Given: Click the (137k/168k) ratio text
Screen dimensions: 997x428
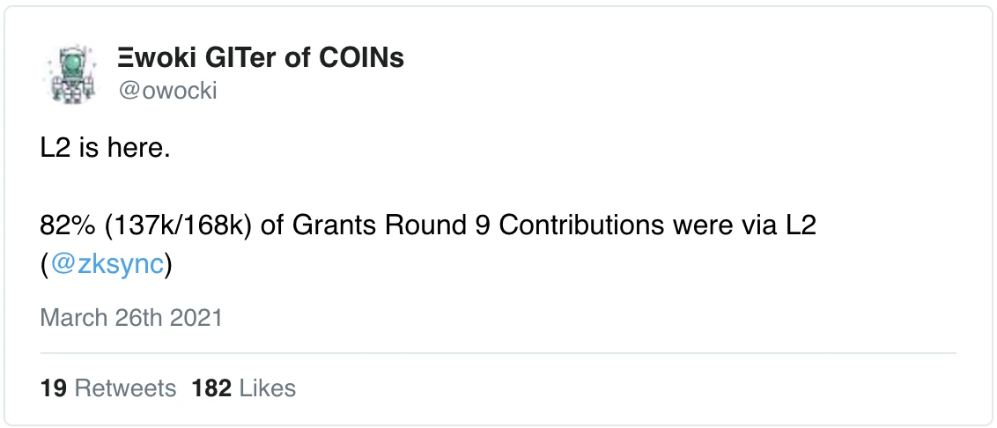Looking at the screenshot, I should [176, 226].
